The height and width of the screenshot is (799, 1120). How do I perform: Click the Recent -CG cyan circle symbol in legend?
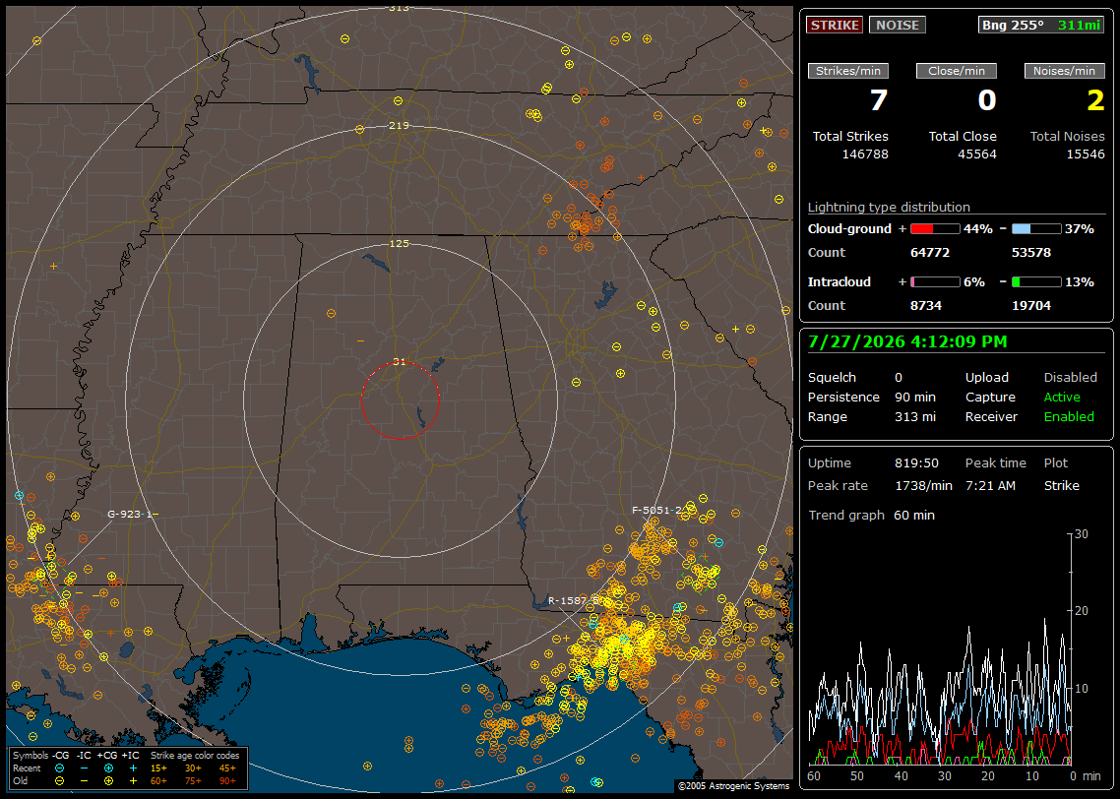[x=60, y=768]
